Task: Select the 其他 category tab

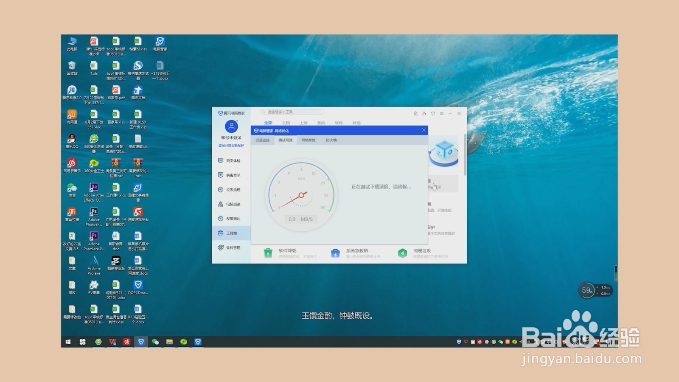Action: [x=356, y=123]
